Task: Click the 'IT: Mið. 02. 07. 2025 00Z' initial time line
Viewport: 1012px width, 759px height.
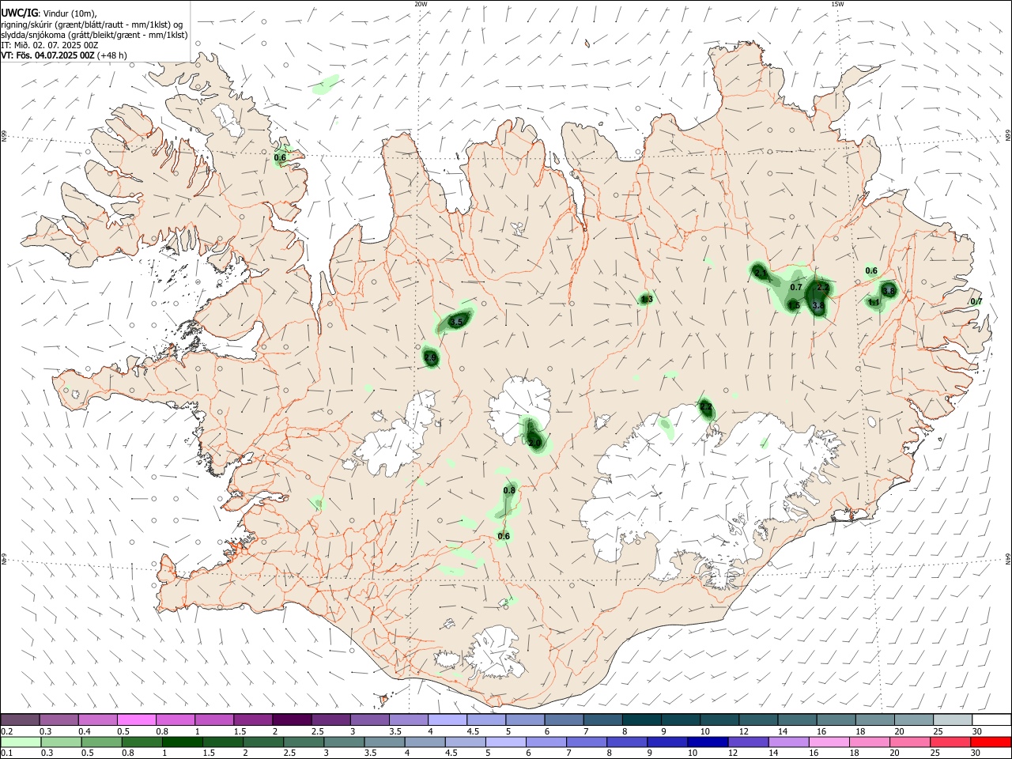Action: 50,45
